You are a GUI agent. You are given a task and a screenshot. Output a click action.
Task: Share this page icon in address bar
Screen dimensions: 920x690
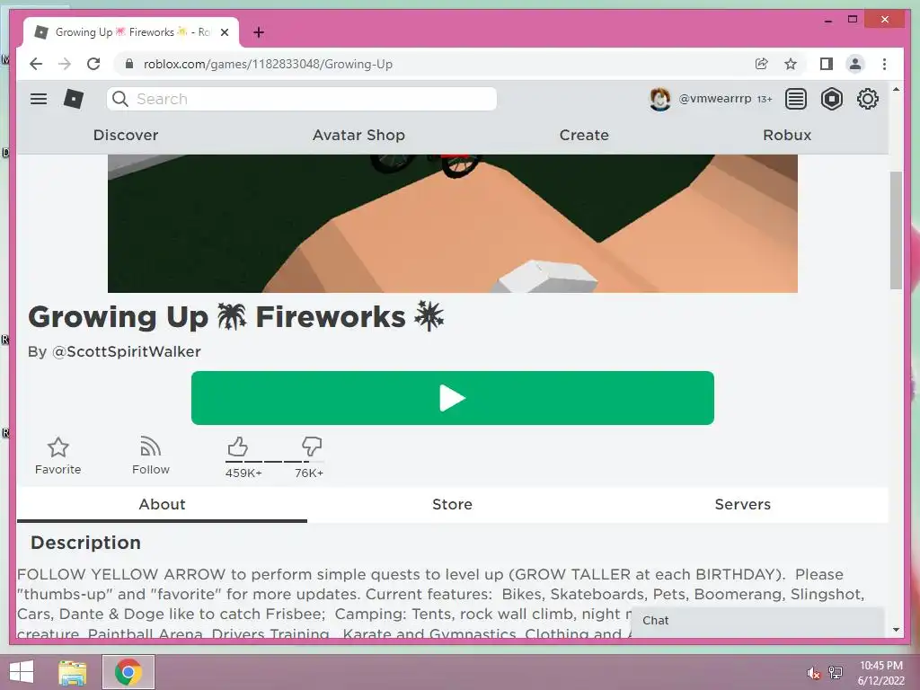click(762, 64)
